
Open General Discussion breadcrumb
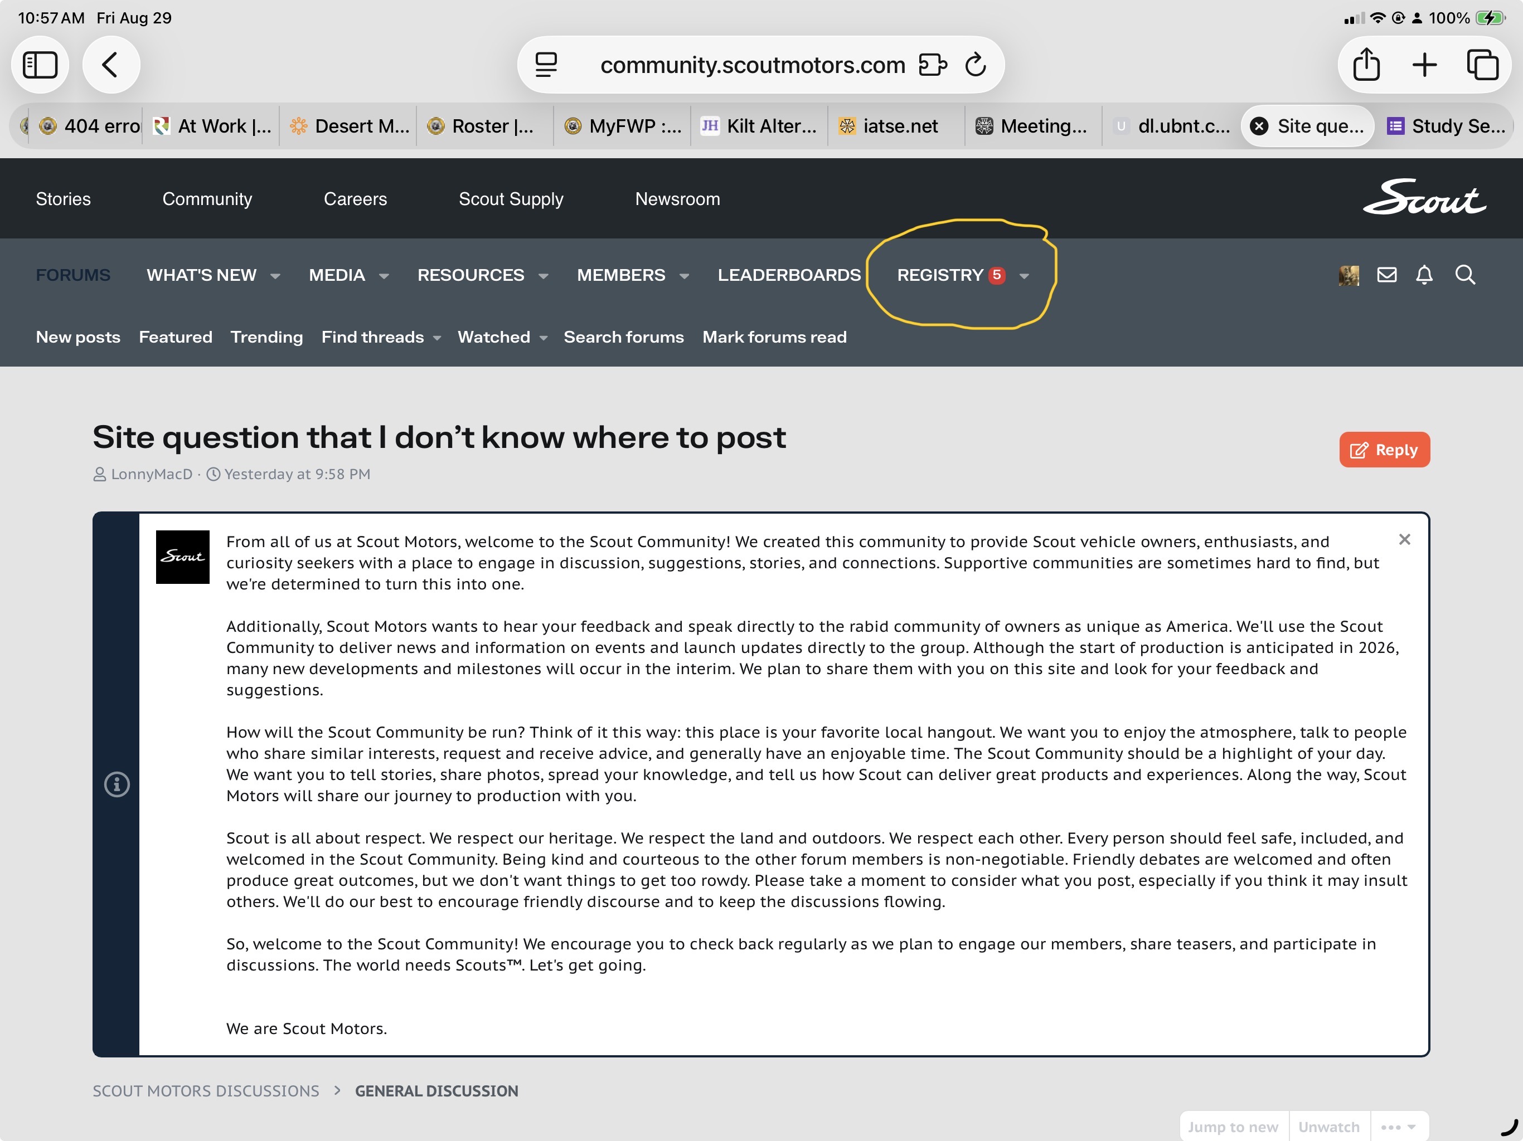[436, 1091]
